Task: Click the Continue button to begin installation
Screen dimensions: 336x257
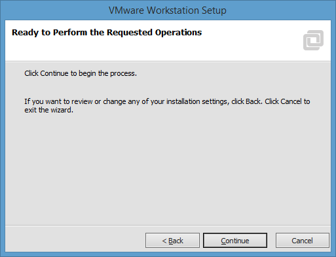Action: [235, 241]
